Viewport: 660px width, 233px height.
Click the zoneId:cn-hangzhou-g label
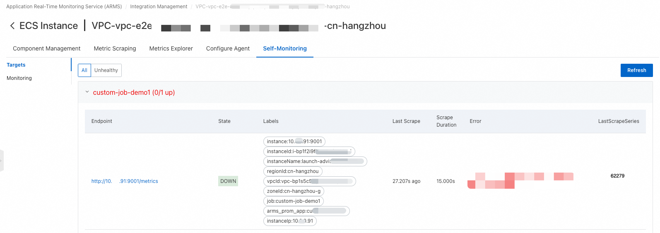(294, 191)
